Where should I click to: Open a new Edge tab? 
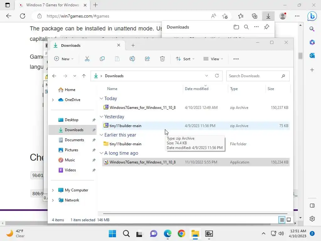click(x=95, y=5)
